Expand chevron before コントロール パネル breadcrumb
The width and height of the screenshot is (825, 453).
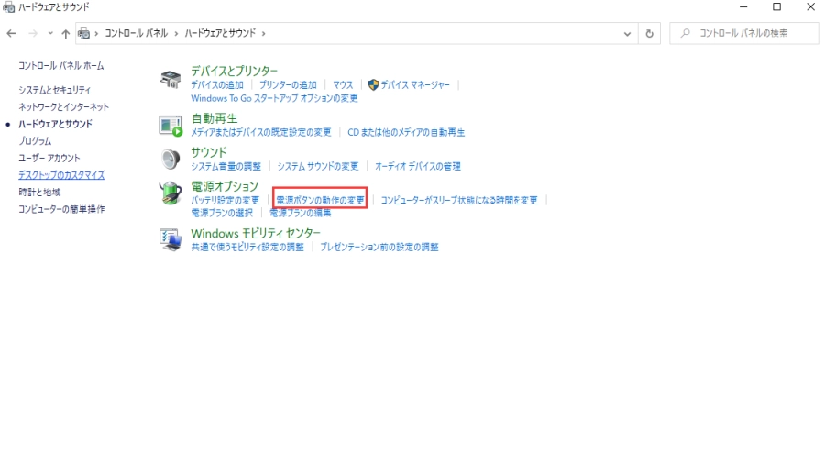coord(96,33)
